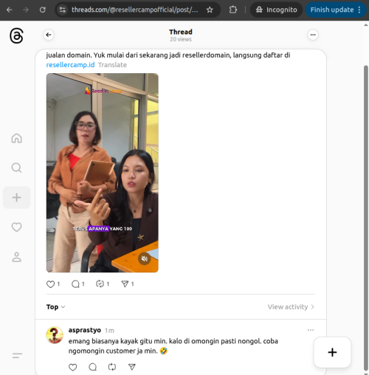Like asprastyo's comment

click(72, 367)
